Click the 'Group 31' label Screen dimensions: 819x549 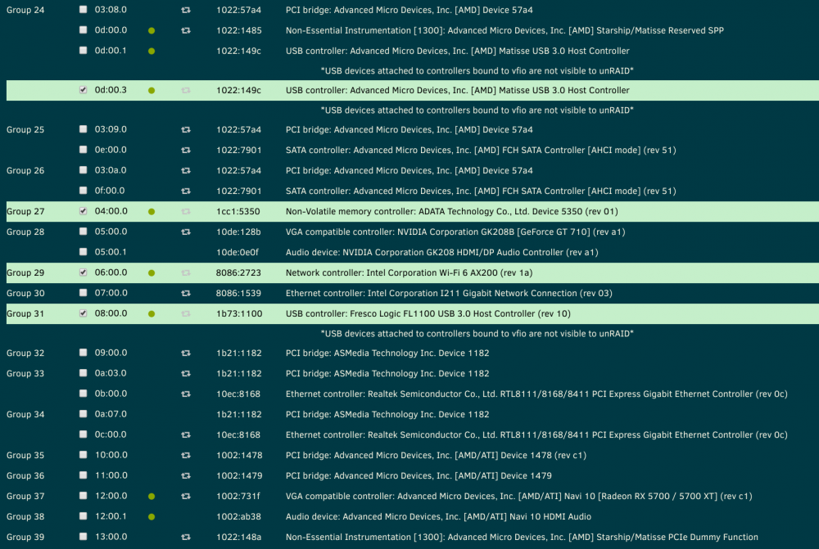25,313
